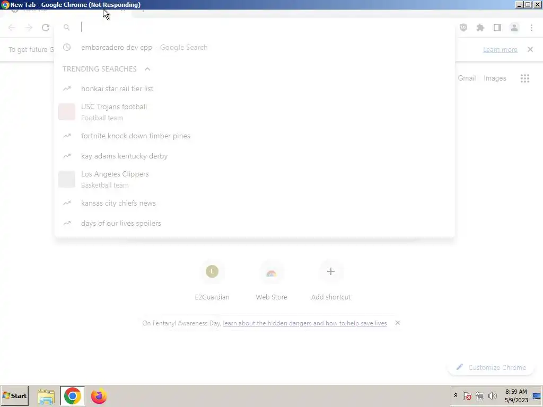Choose the Los Angeles Clippers suggestion
The image size is (543, 407).
tap(255, 179)
